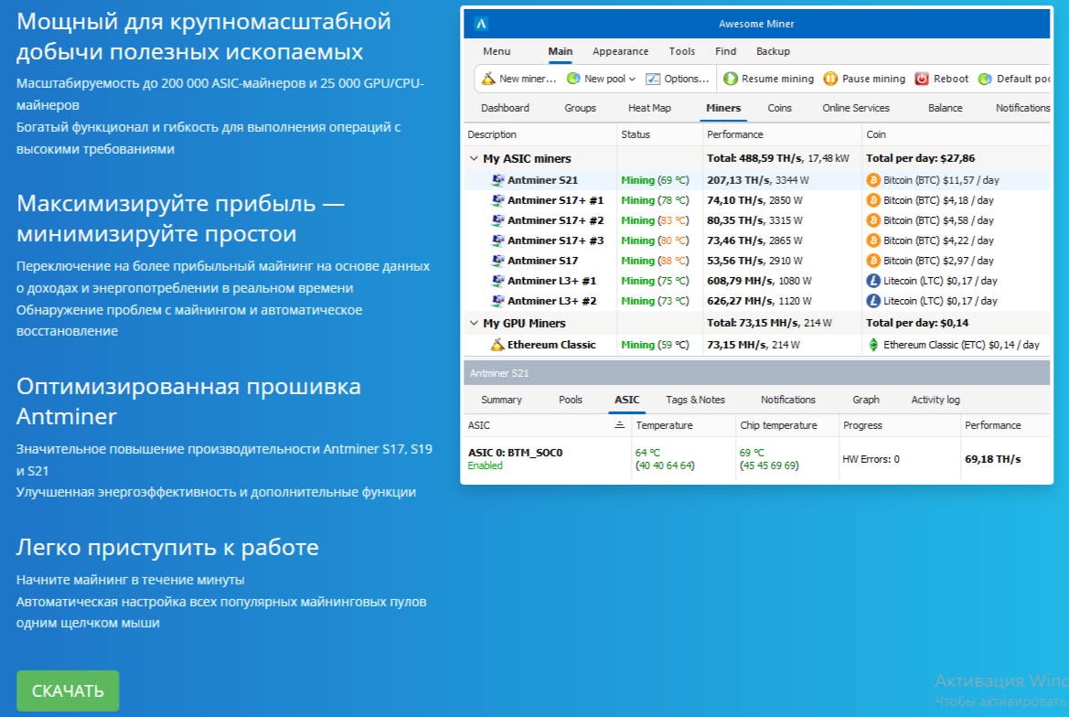The height and width of the screenshot is (717, 1069).
Task: Switch to the Heat Map tab
Action: tap(649, 108)
